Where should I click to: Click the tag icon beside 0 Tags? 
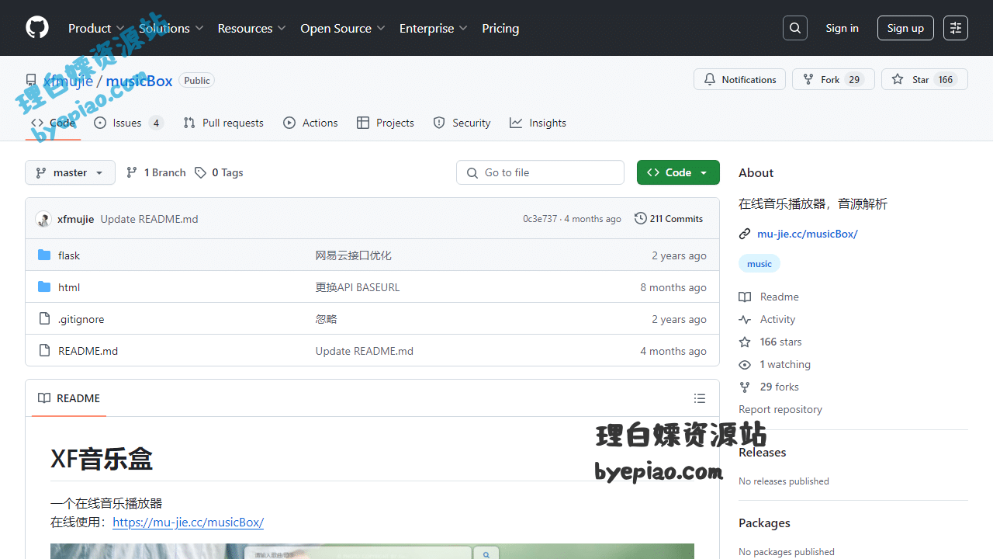pyautogui.click(x=200, y=172)
